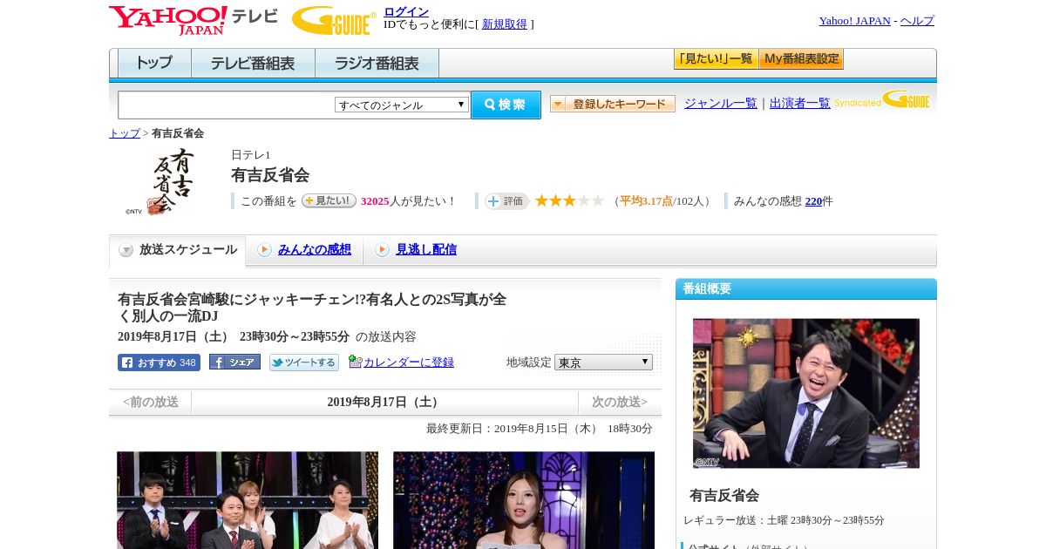This screenshot has height=549, width=1046.
Task: Click the Yahoo! Japan TV logo
Action: tap(194, 20)
